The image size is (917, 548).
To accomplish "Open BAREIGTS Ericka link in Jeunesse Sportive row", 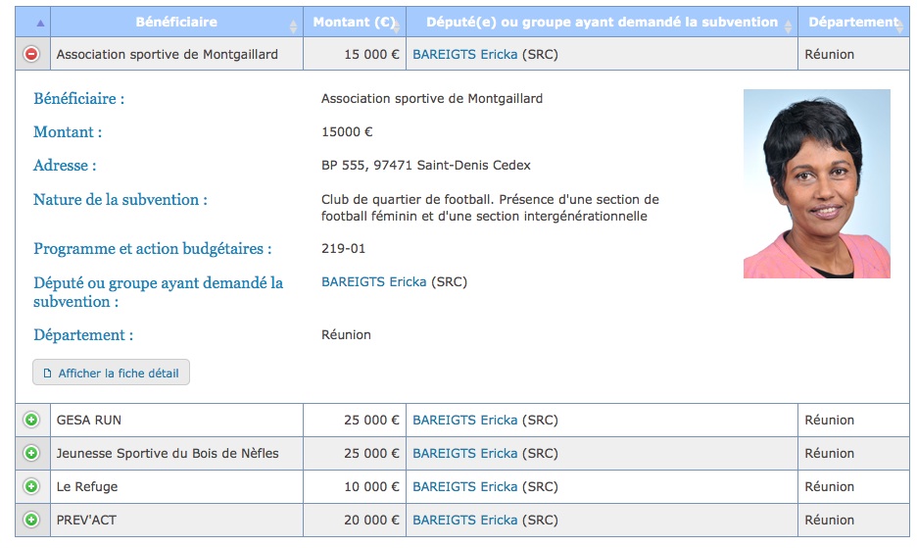I will click(465, 454).
